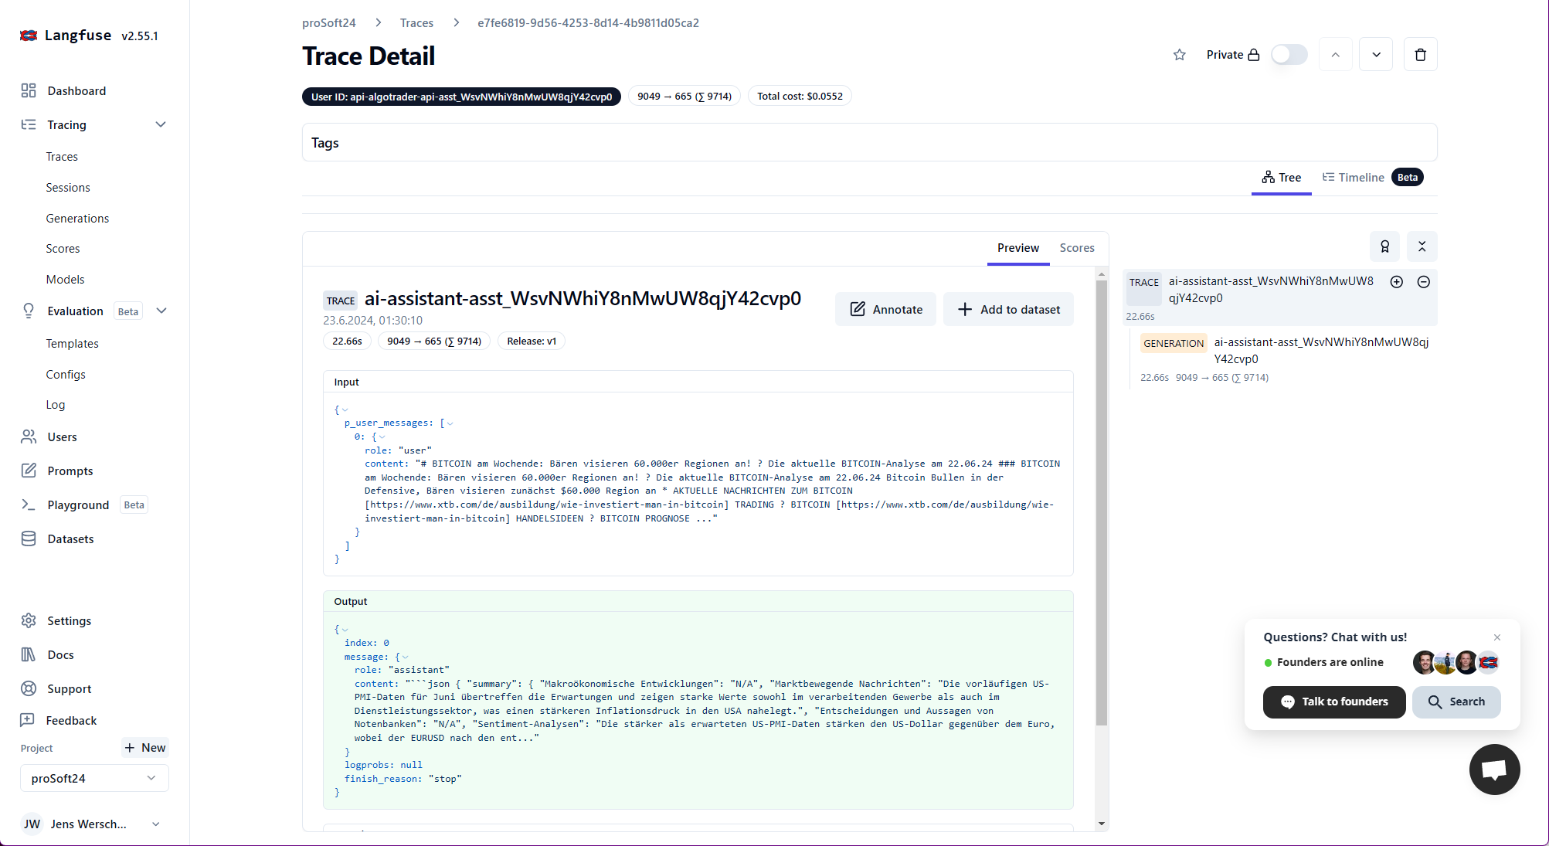1549x846 pixels.
Task: Toggle scores display with award icon
Action: (1384, 247)
